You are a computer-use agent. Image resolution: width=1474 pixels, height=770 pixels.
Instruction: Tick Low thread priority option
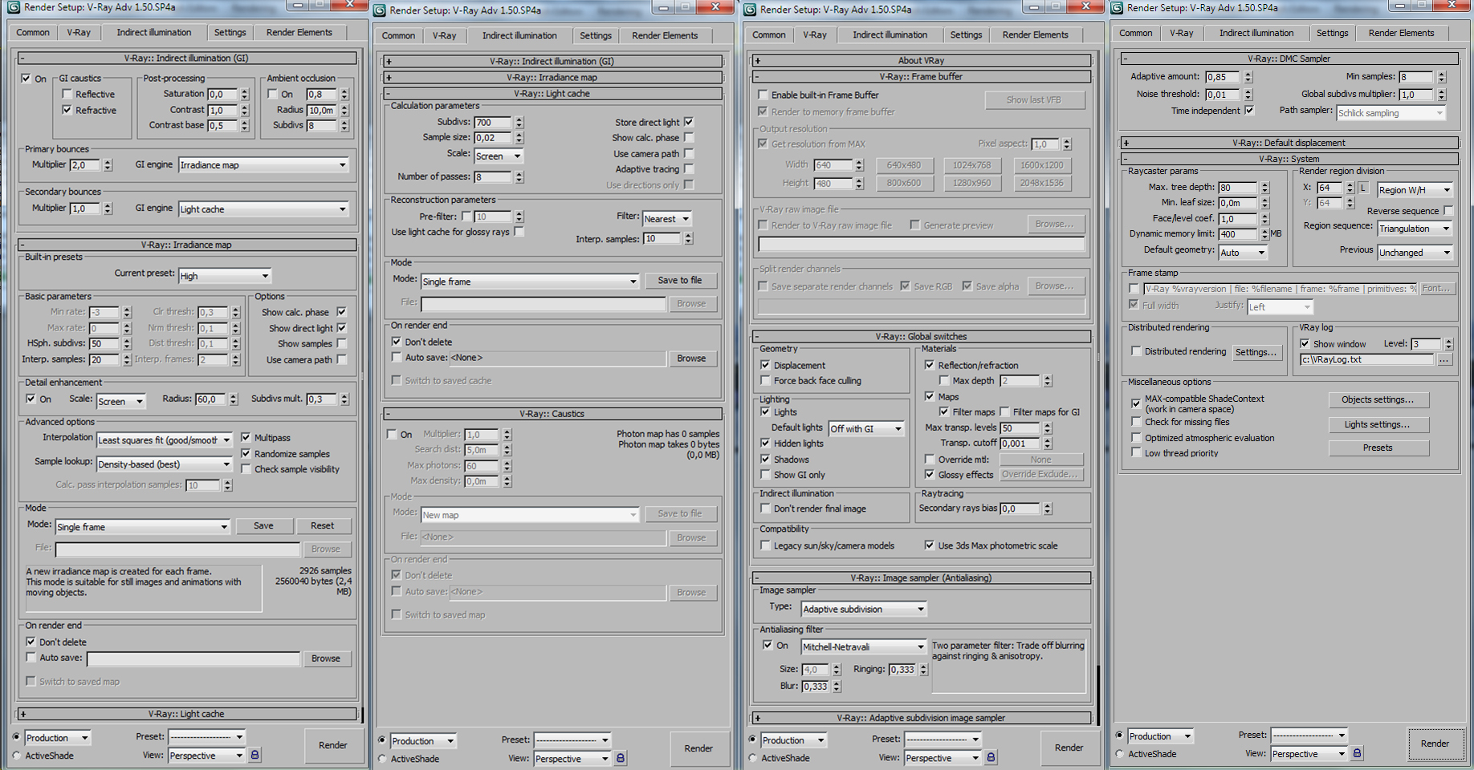(x=1136, y=453)
